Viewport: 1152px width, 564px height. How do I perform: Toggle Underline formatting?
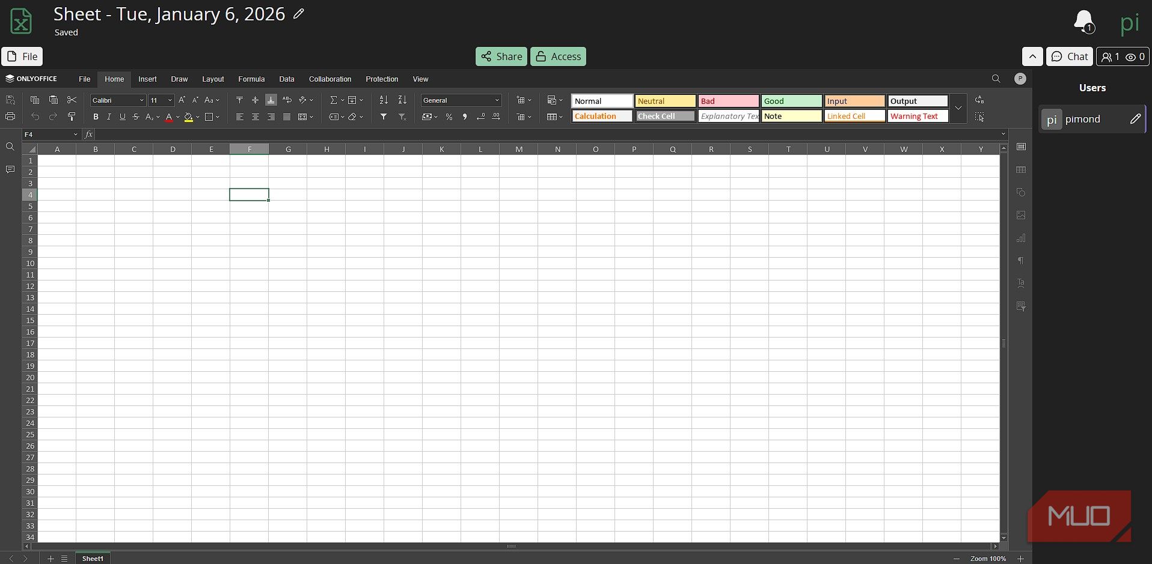(x=123, y=117)
